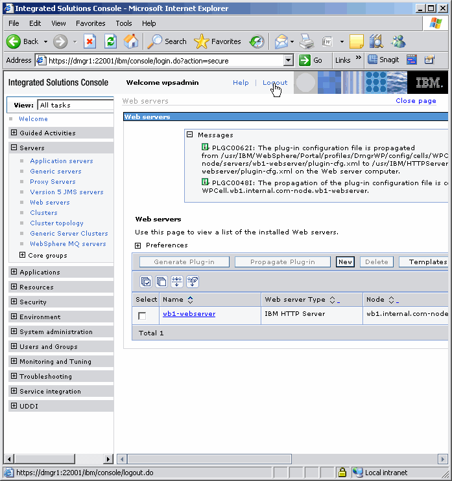Open the History icon in toolbar
The height and width of the screenshot is (481, 452).
(x=257, y=41)
